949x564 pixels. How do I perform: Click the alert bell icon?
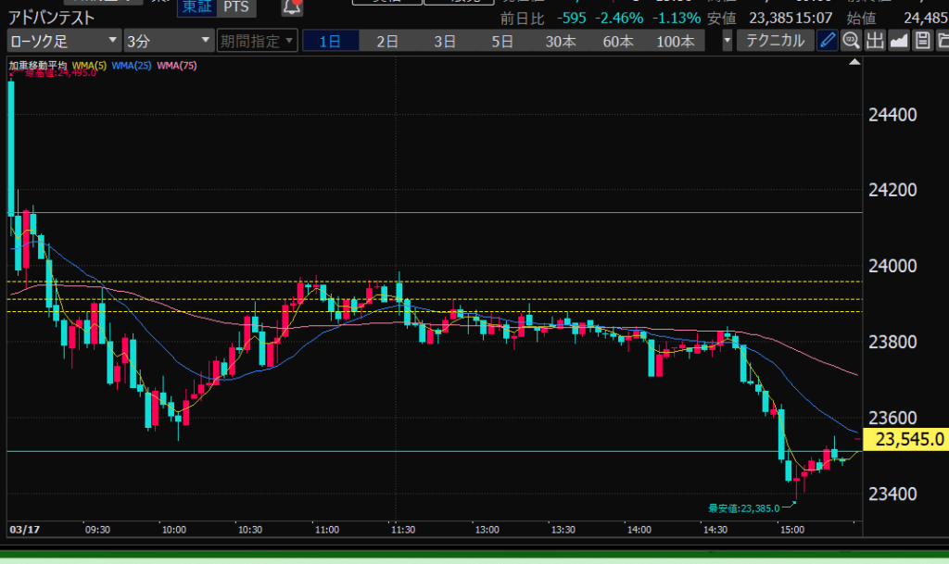292,7
